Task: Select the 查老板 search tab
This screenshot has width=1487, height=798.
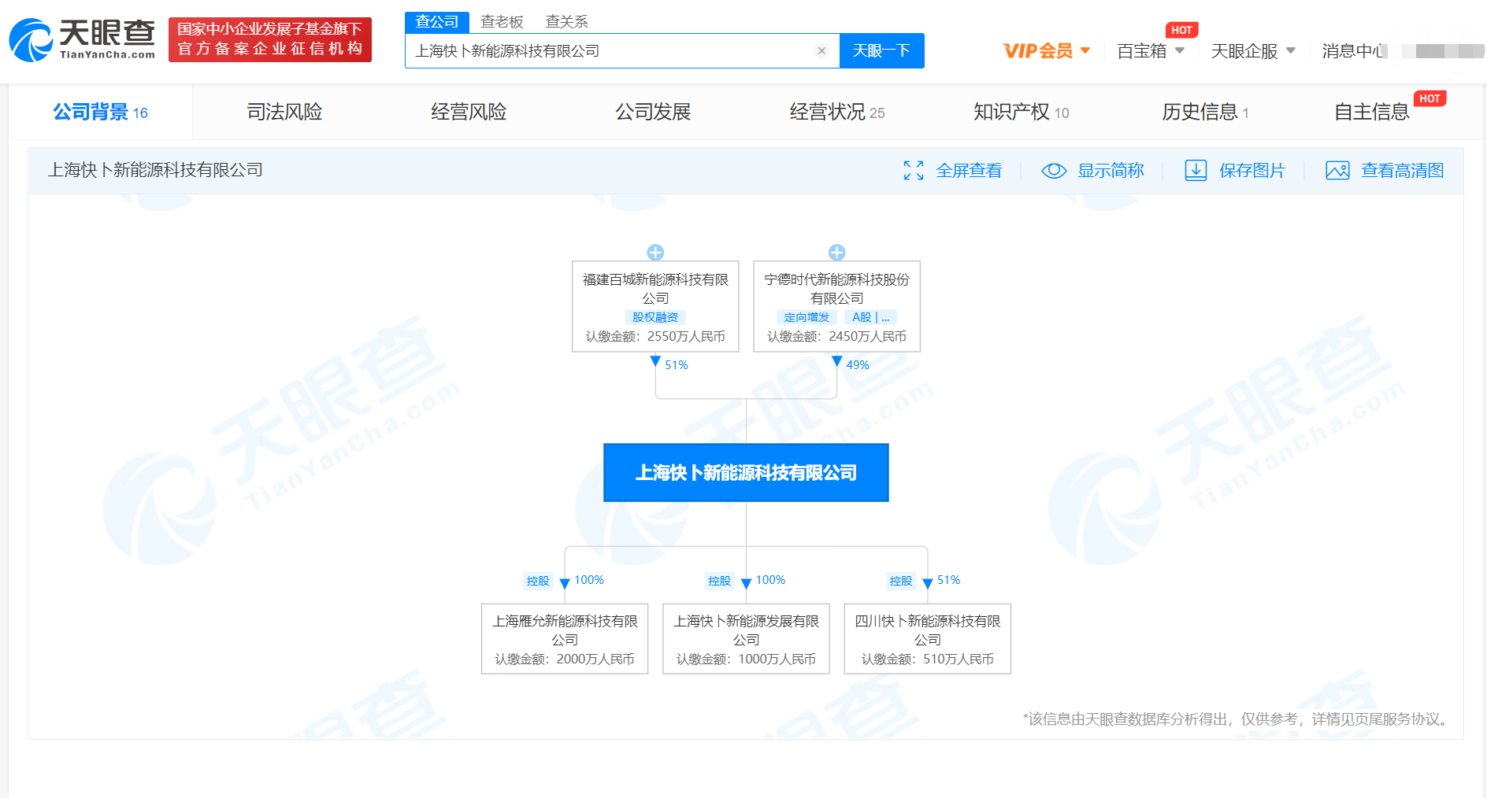Action: [x=502, y=22]
